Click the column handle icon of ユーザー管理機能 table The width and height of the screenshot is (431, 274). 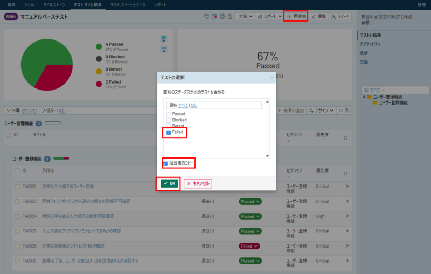pos(345,138)
